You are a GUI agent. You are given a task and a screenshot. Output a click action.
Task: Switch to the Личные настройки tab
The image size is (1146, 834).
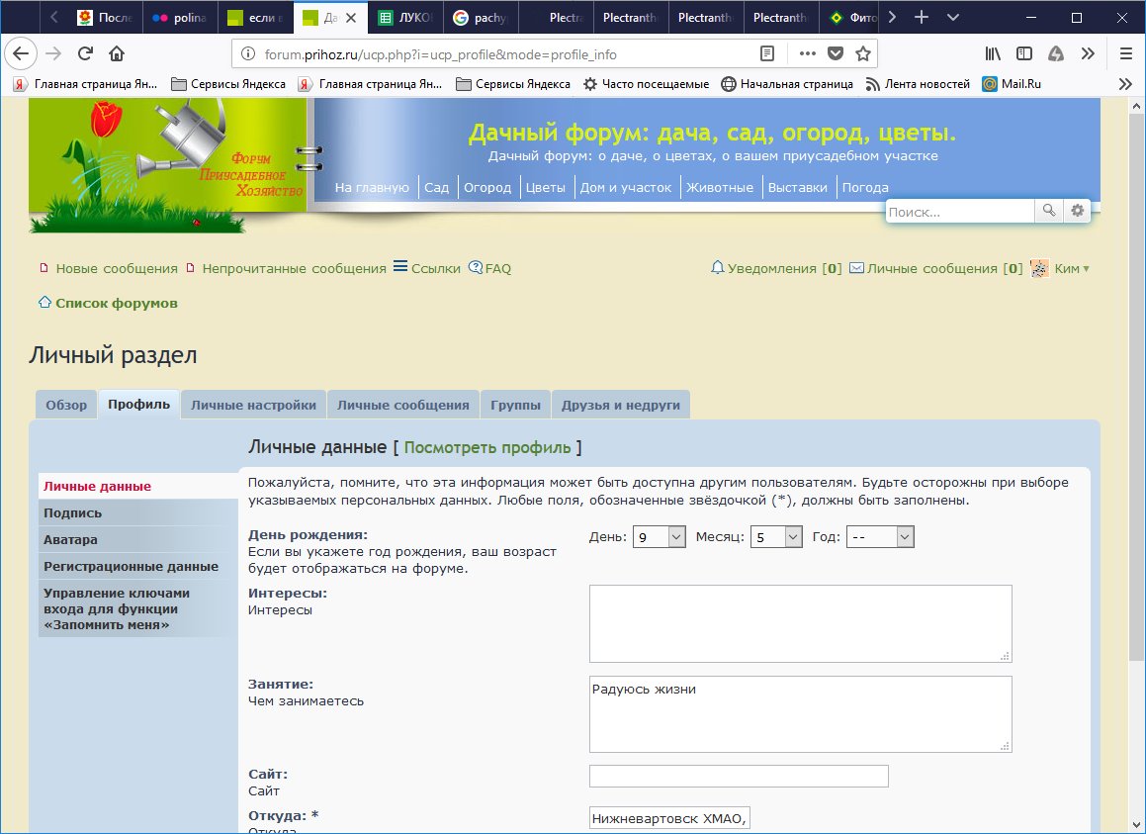[x=253, y=405]
